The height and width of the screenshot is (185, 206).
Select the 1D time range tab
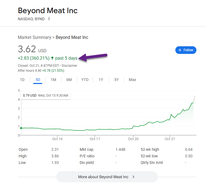point(22,80)
